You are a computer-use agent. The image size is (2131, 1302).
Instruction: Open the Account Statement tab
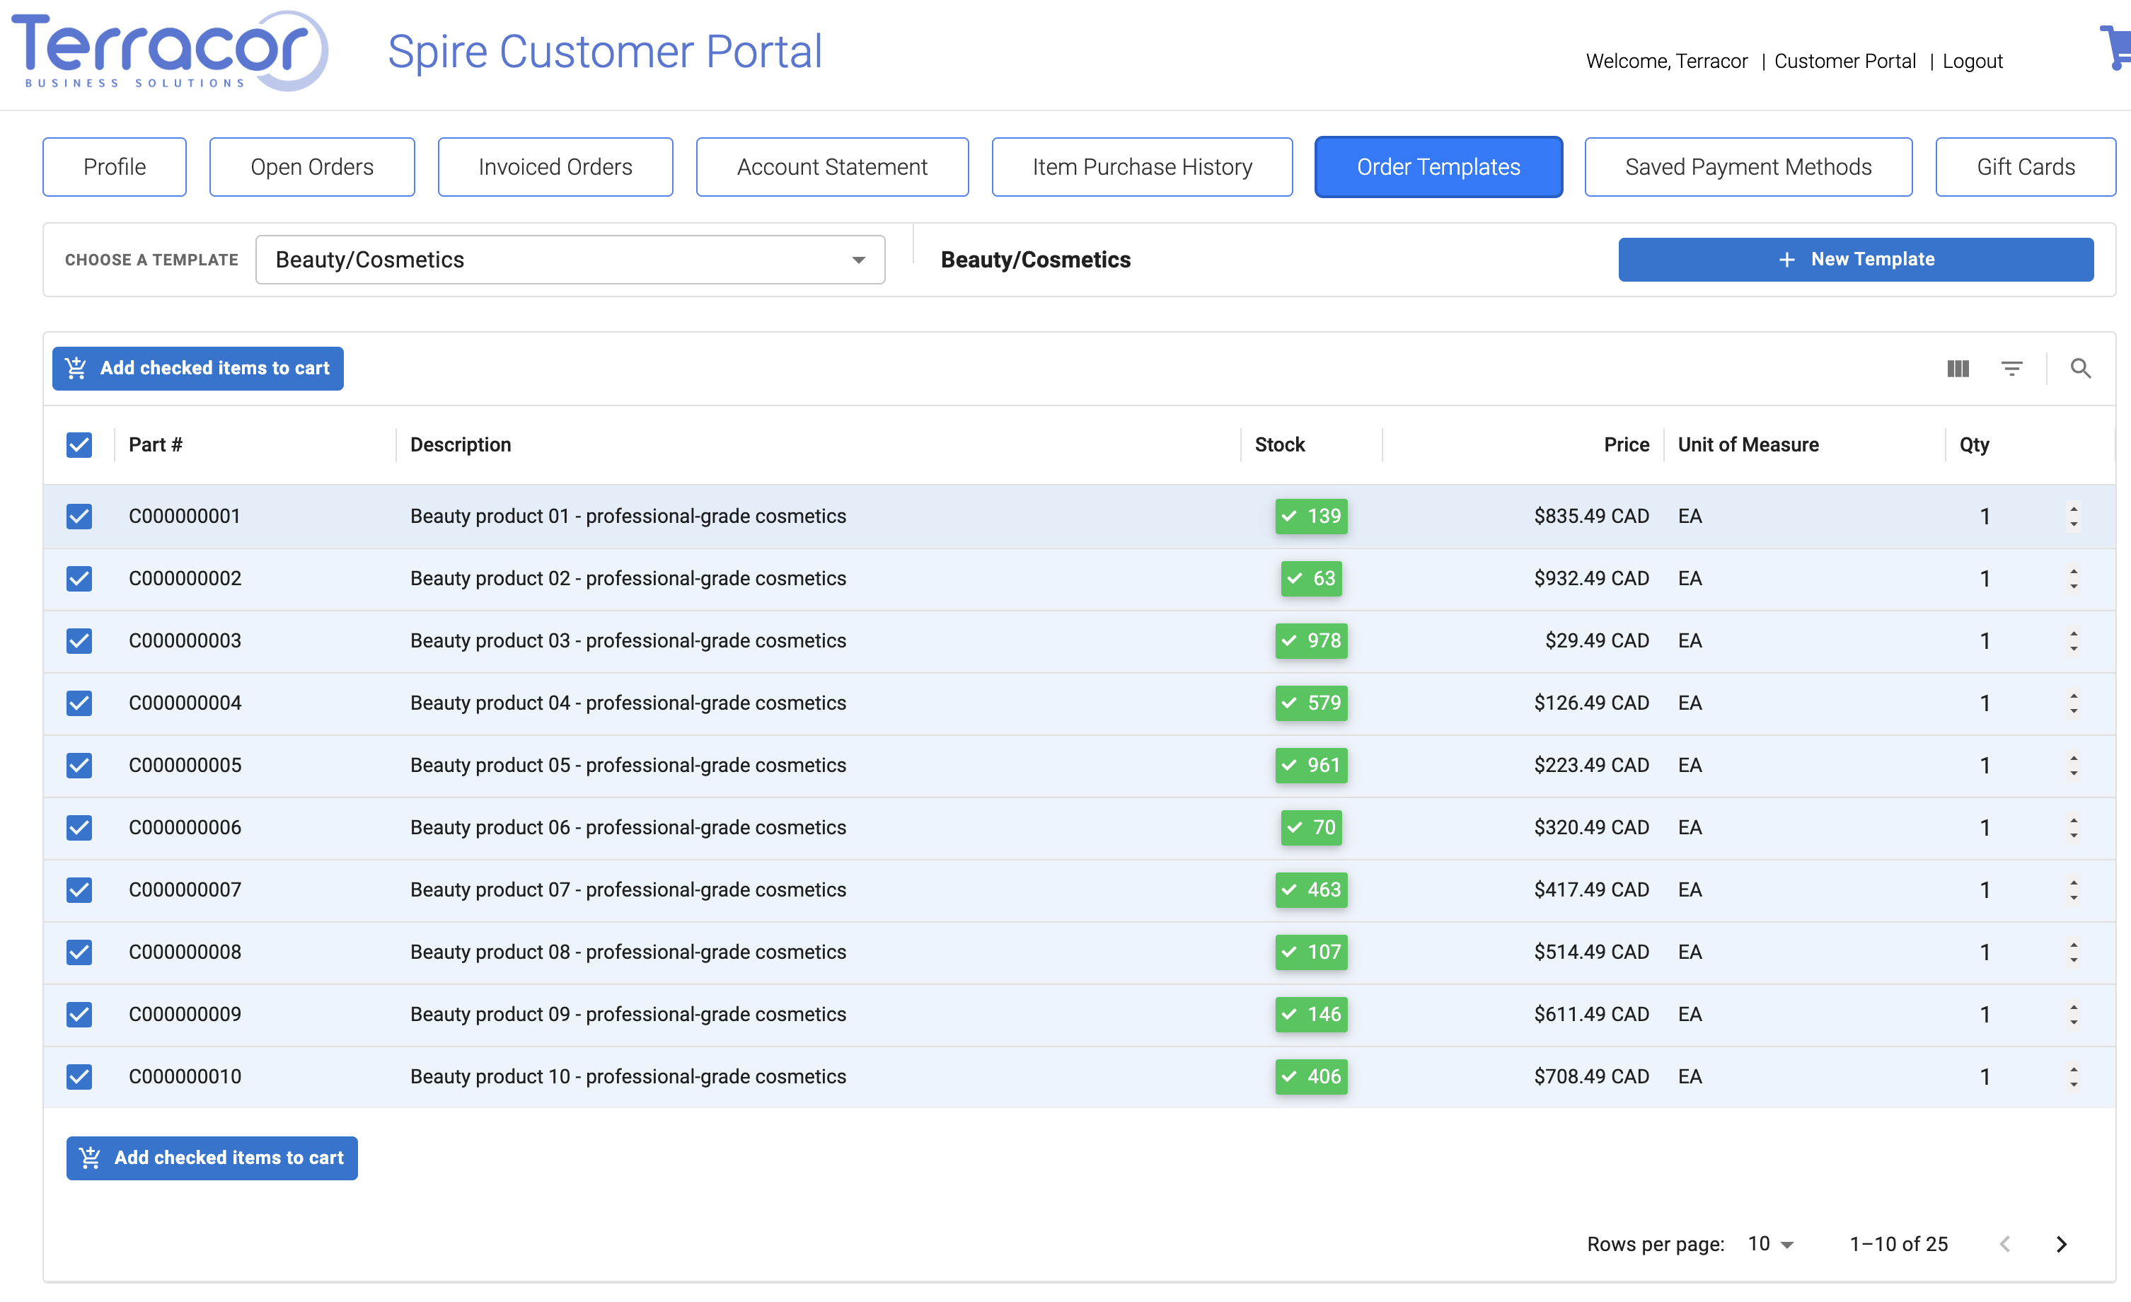[x=832, y=167]
